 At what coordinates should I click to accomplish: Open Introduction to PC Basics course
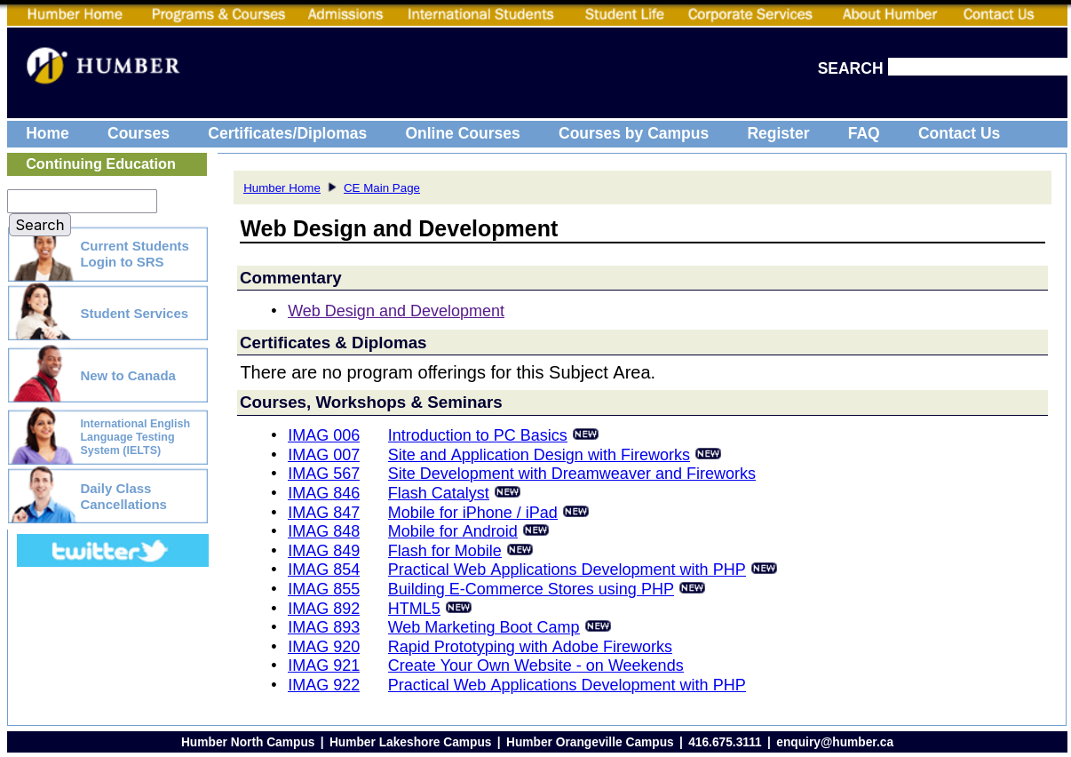point(478,435)
